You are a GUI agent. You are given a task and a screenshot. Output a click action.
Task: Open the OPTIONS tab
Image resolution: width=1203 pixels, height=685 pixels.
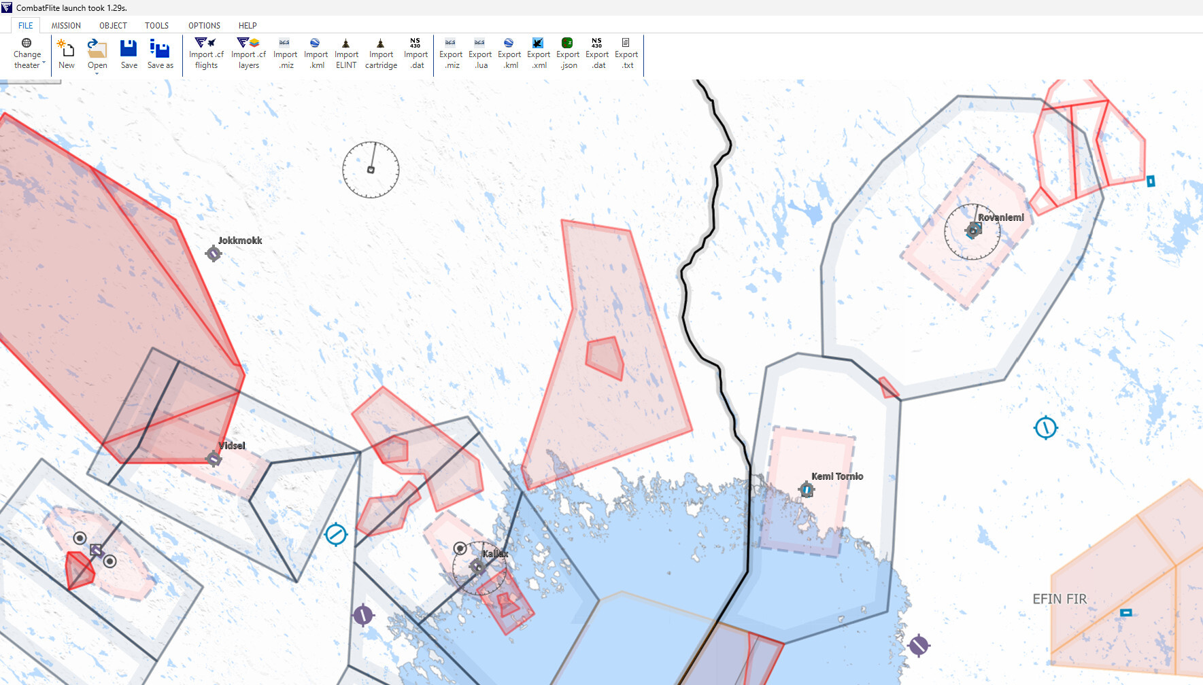(204, 25)
